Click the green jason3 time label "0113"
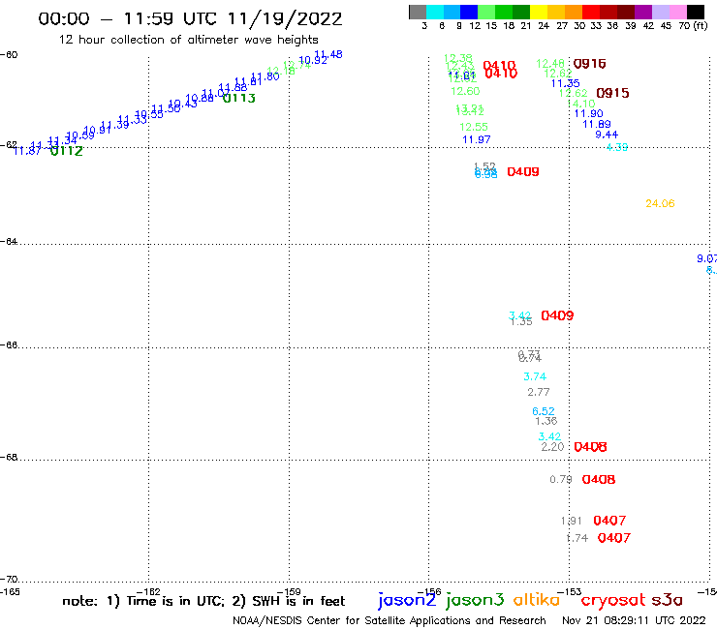This screenshot has width=717, height=629. (239, 98)
